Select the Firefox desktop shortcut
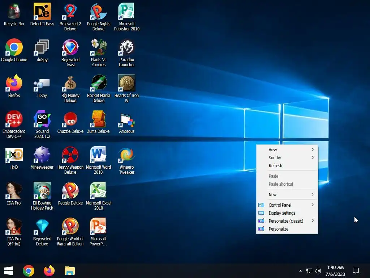 pos(14,86)
